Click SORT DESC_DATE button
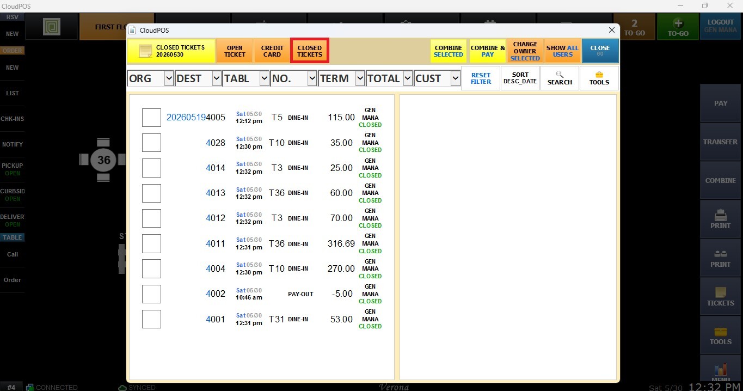Image resolution: width=743 pixels, height=391 pixels. pos(520,78)
